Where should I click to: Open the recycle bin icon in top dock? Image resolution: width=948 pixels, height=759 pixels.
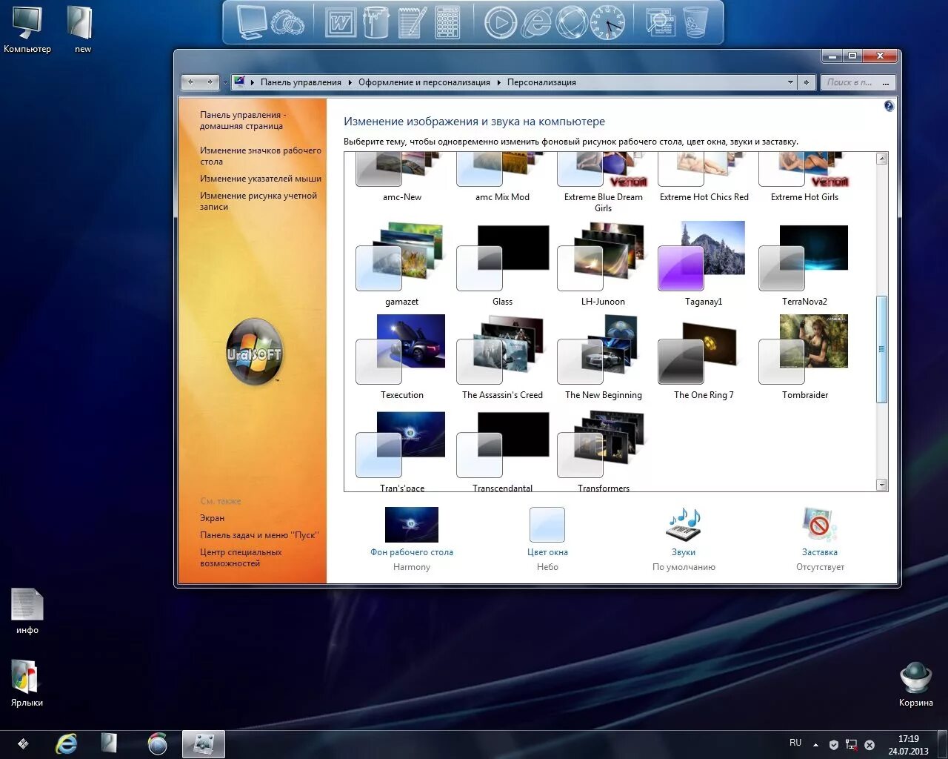tap(695, 23)
